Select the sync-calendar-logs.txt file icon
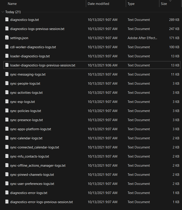 pos(7,138)
